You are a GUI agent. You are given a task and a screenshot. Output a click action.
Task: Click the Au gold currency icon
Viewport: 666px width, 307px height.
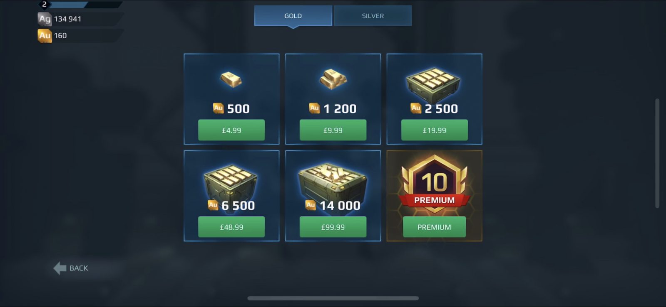(45, 35)
